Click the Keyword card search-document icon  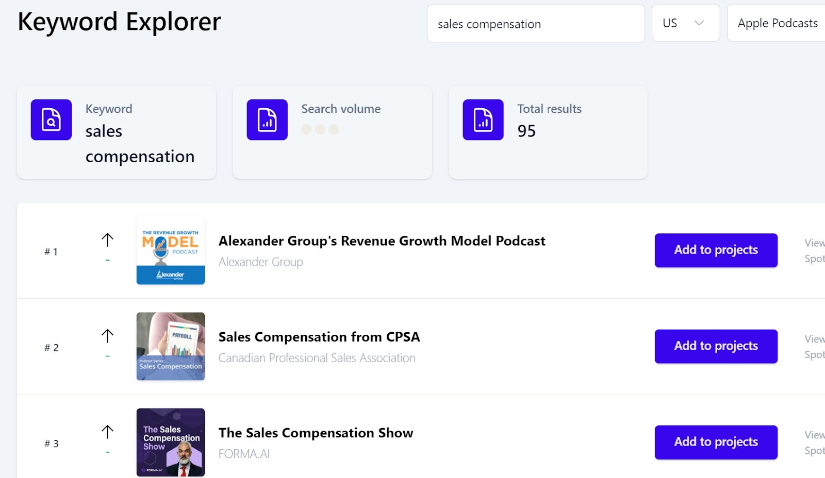coord(51,119)
